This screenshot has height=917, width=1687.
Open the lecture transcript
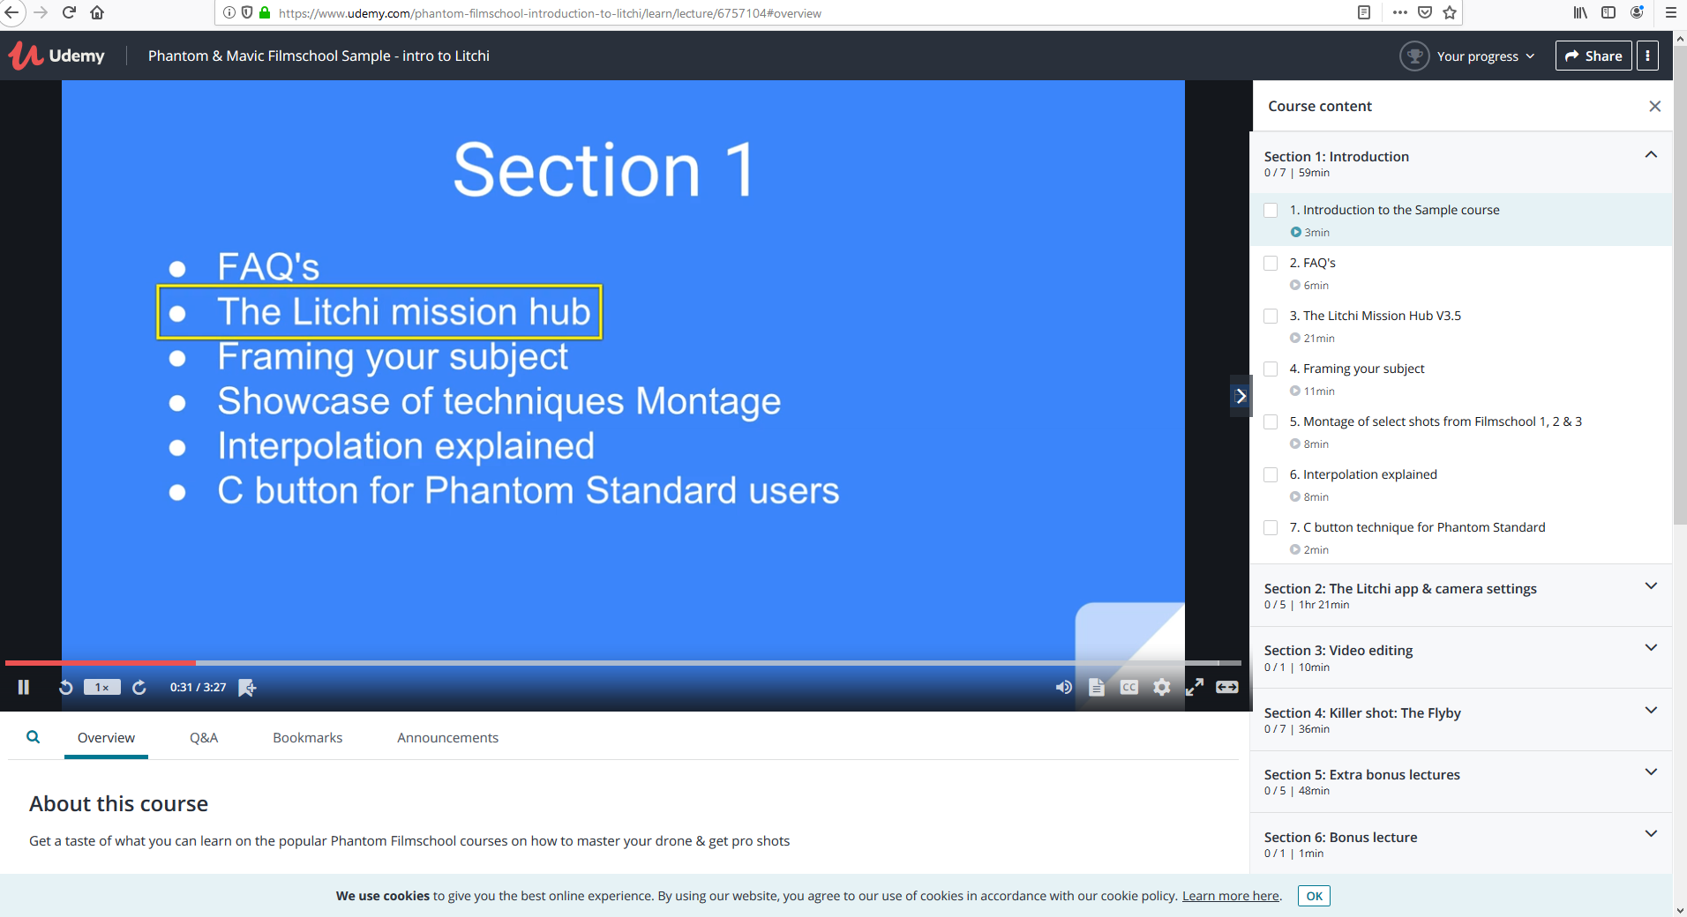[x=1096, y=687]
